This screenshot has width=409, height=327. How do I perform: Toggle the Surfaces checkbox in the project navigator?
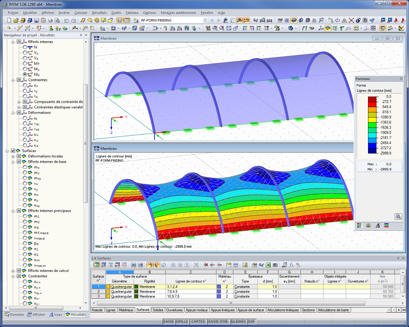tap(13, 151)
